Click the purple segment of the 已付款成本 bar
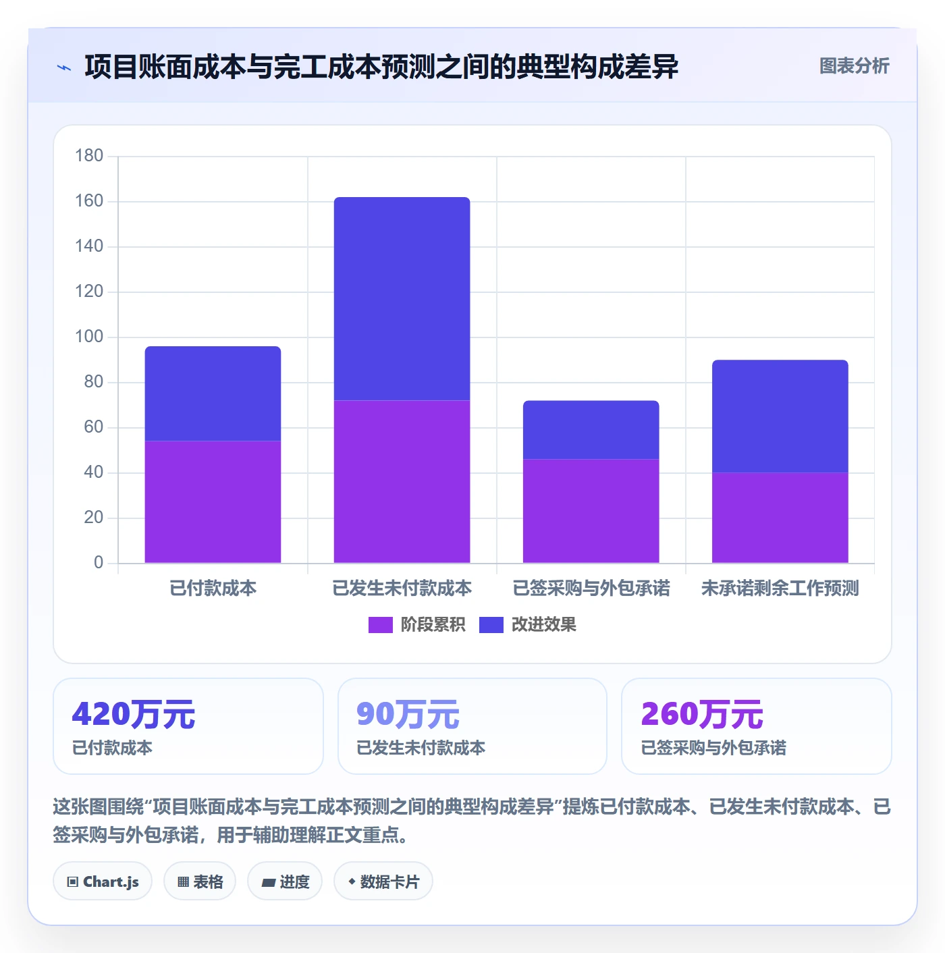Screen dimensions: 945x953 (x=213, y=502)
